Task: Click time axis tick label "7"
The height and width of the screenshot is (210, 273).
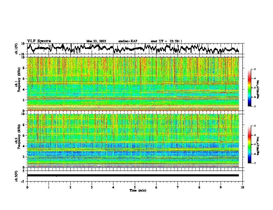Action: (x=178, y=187)
